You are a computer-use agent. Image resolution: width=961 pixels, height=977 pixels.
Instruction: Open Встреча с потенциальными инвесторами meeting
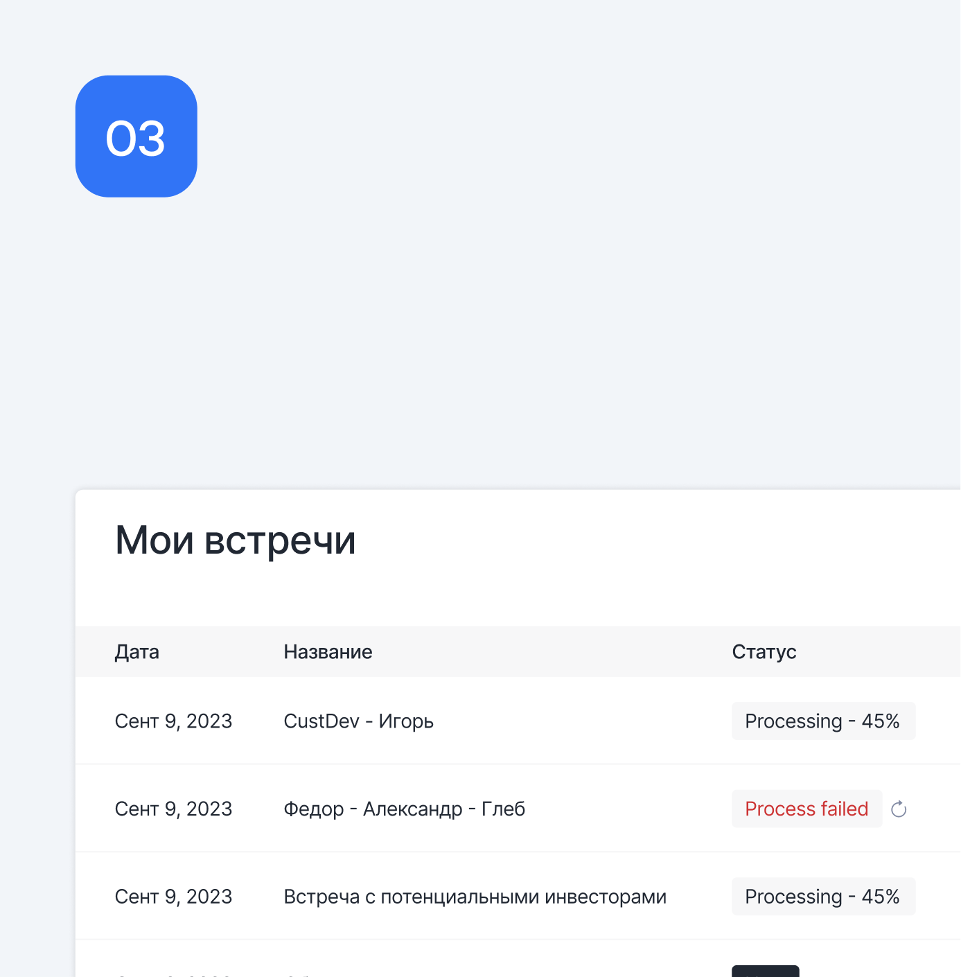click(475, 897)
